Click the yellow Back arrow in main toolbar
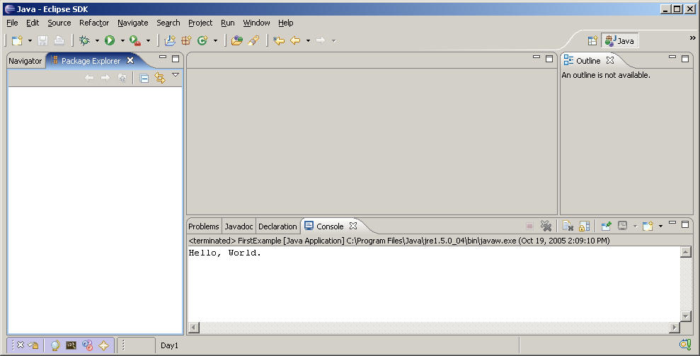 [295, 40]
